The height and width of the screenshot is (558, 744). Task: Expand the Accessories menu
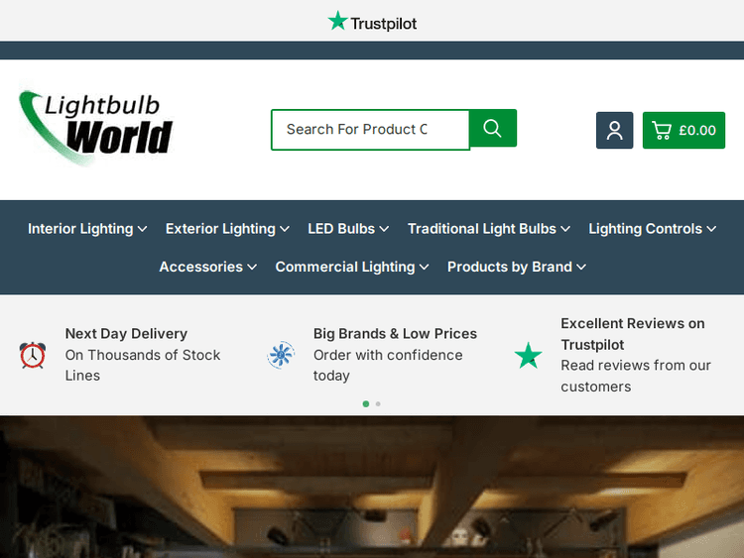[208, 267]
